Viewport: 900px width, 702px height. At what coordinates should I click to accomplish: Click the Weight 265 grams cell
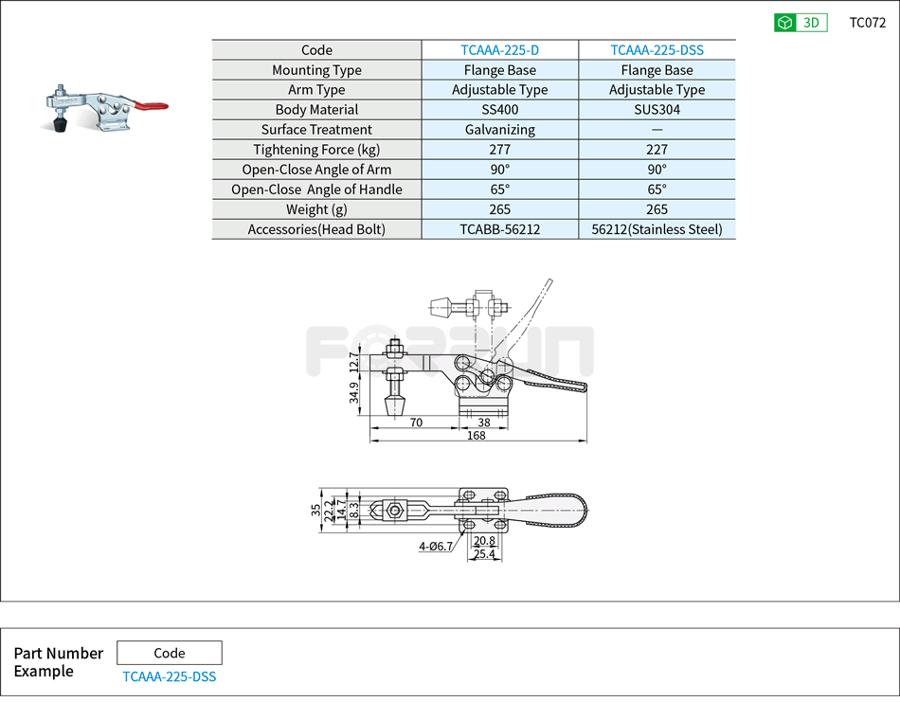(x=499, y=208)
